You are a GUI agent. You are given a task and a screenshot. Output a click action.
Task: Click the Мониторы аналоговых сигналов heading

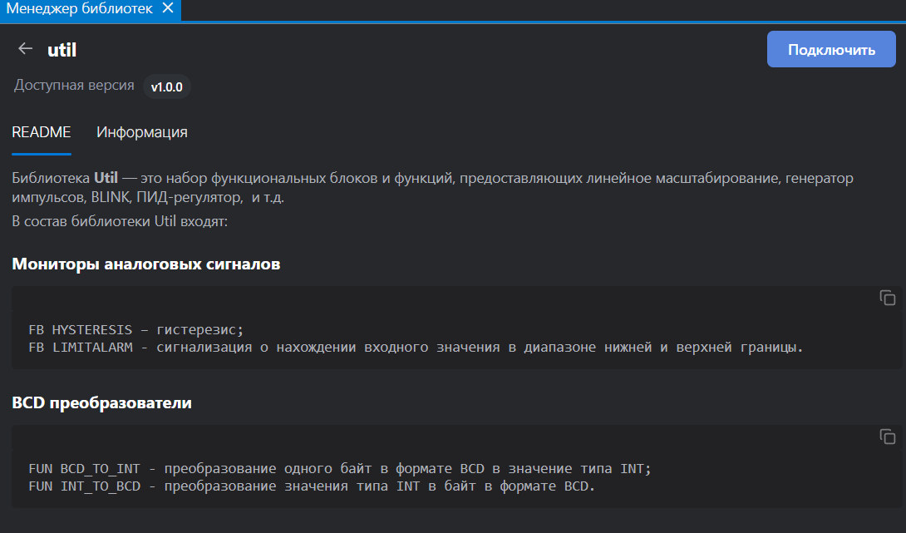coord(146,264)
